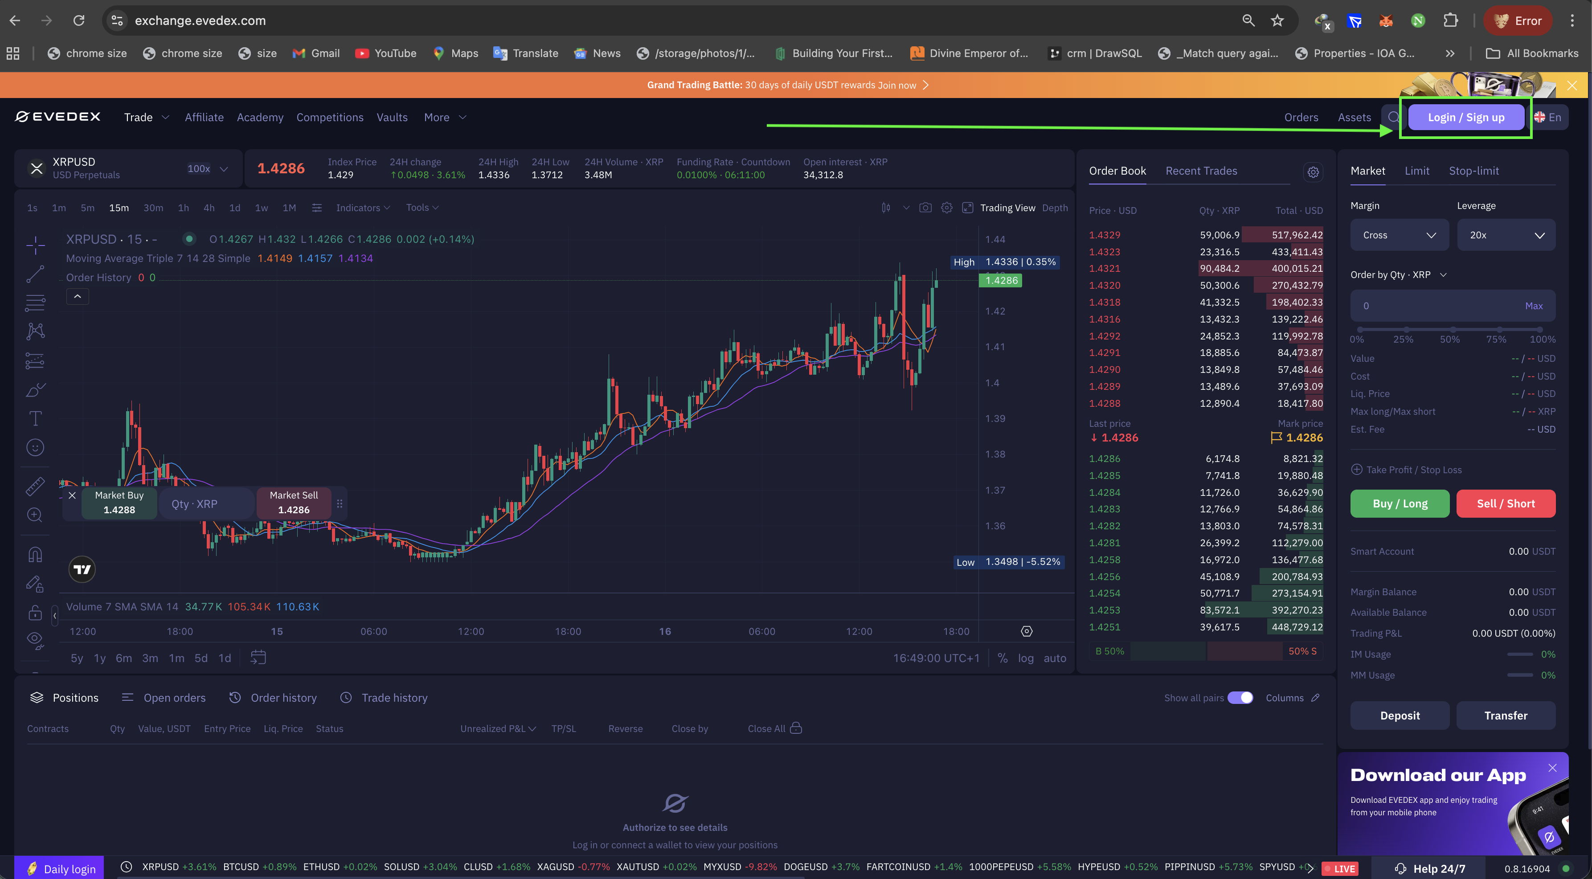Toggle auto scale on chart

pyautogui.click(x=1055, y=658)
